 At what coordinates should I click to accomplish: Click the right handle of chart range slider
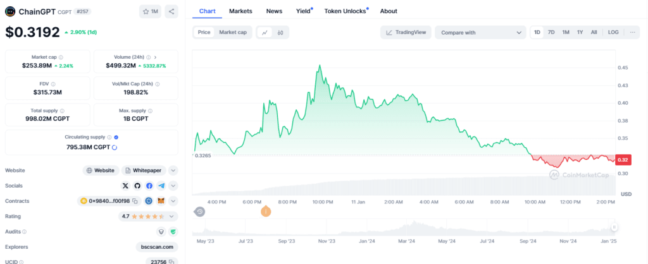point(614,227)
